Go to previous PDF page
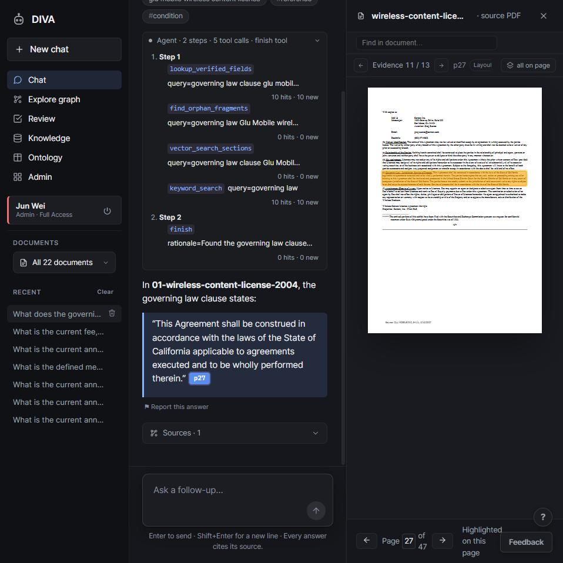This screenshot has width=563, height=563. point(367,541)
